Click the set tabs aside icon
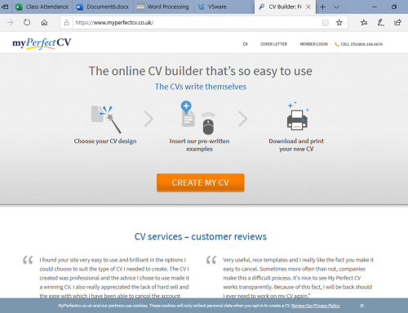 pyautogui.click(x=5, y=7)
